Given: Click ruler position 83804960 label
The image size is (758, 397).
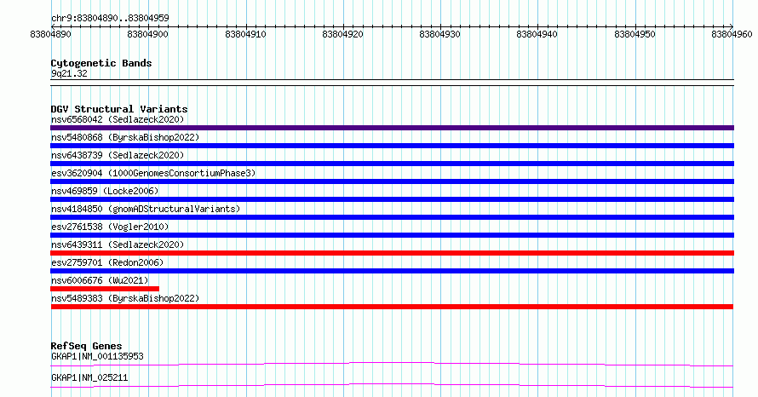Looking at the screenshot, I should coord(732,34).
